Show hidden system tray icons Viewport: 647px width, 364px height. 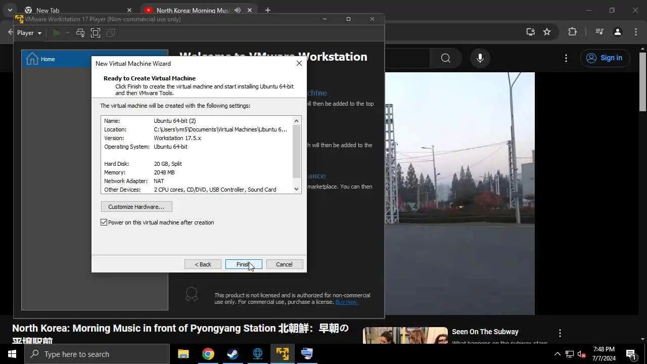(558, 354)
